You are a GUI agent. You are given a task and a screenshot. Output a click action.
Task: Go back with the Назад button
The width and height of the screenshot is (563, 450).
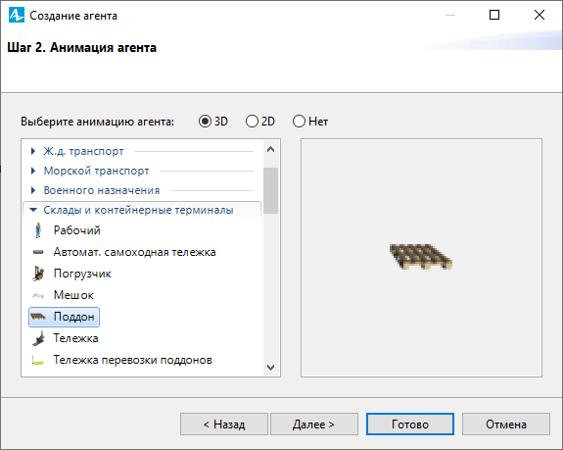pos(224,425)
